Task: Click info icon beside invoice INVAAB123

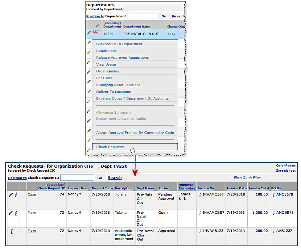Action: pos(200,231)
